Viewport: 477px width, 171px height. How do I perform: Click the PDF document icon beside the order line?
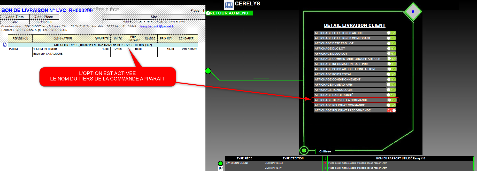(5, 45)
